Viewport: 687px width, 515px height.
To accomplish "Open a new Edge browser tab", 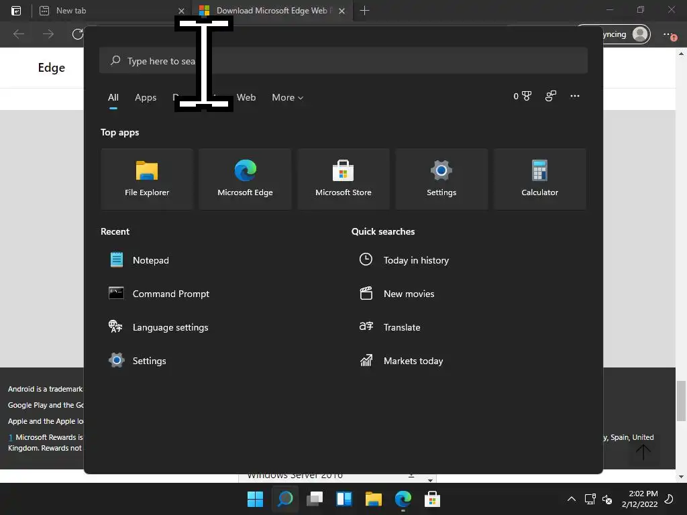I will [364, 11].
